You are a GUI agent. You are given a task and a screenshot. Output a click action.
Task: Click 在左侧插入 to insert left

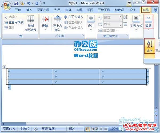pyautogui.click(x=74, y=22)
